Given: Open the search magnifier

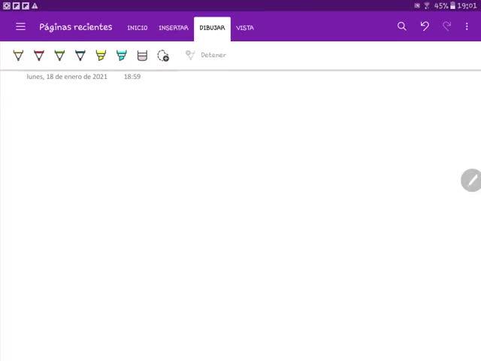Looking at the screenshot, I should coord(402,26).
